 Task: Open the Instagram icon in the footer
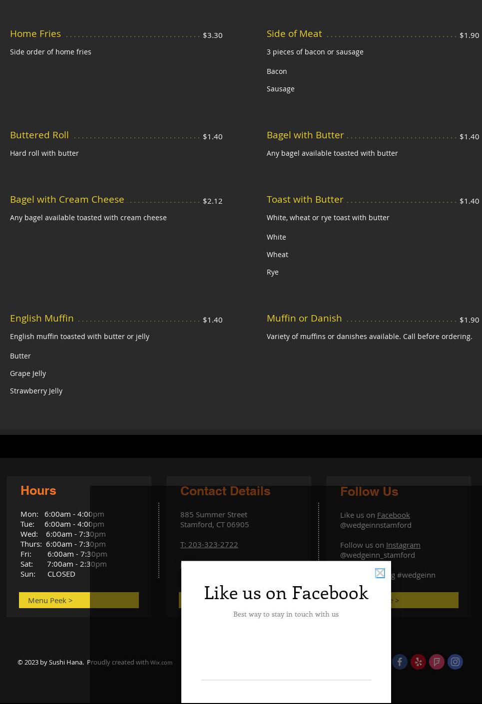coord(455,662)
